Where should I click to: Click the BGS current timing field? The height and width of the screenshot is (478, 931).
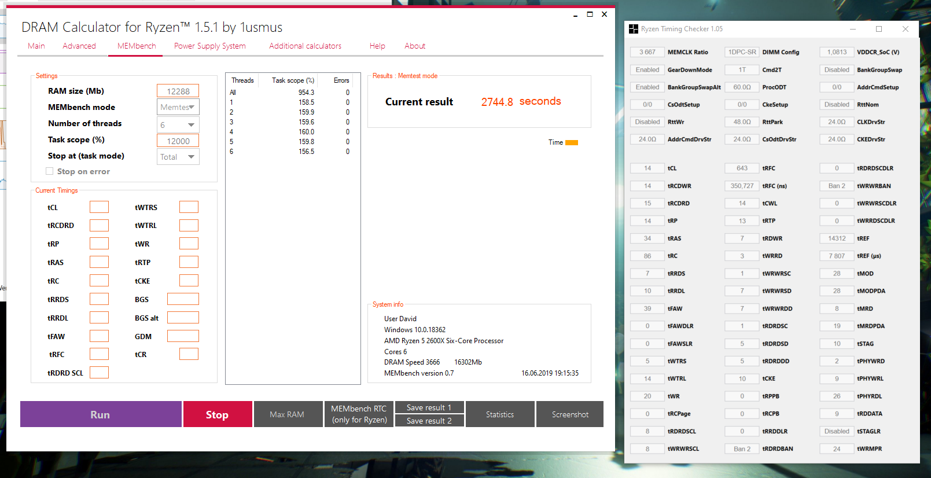pyautogui.click(x=183, y=299)
